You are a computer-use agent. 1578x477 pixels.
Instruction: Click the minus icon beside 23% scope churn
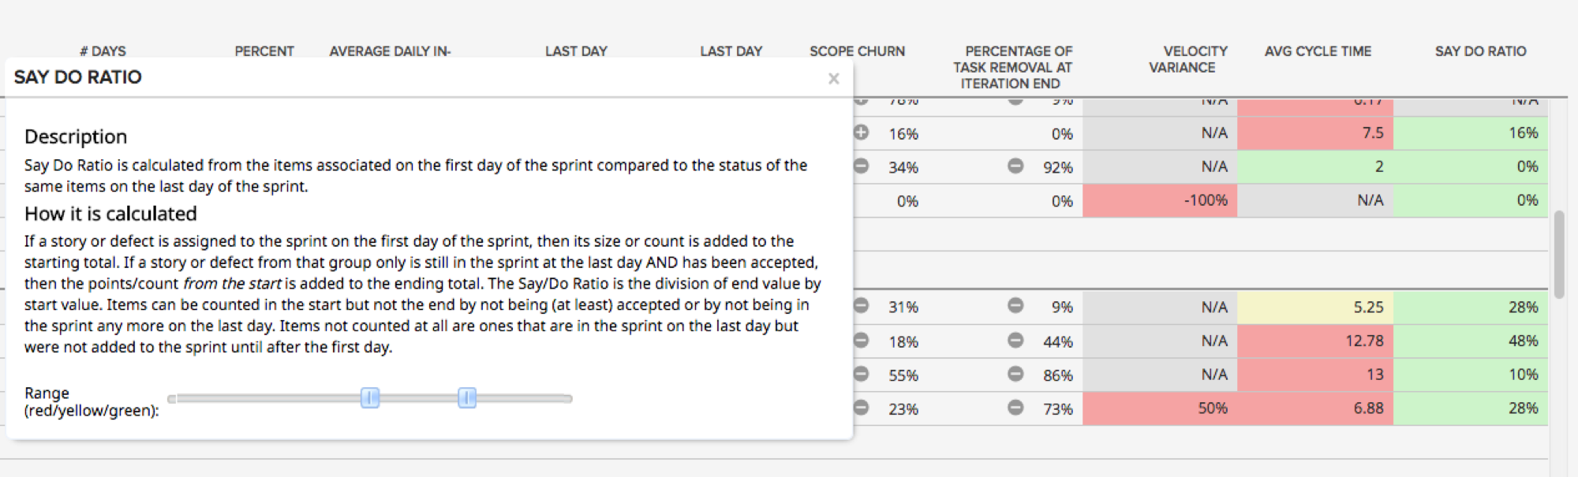[x=862, y=408]
